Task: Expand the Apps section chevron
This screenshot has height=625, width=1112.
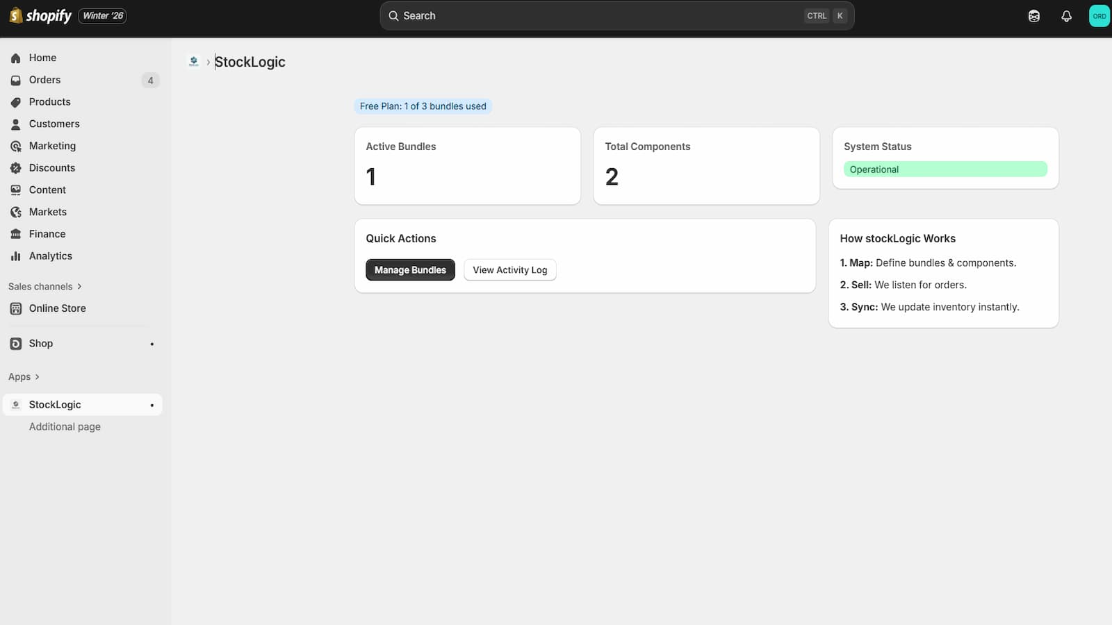Action: pos(37,376)
